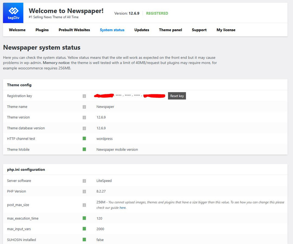The height and width of the screenshot is (244, 293).
Task: Click the 'max_input_vars' label
Action: [x=19, y=229]
